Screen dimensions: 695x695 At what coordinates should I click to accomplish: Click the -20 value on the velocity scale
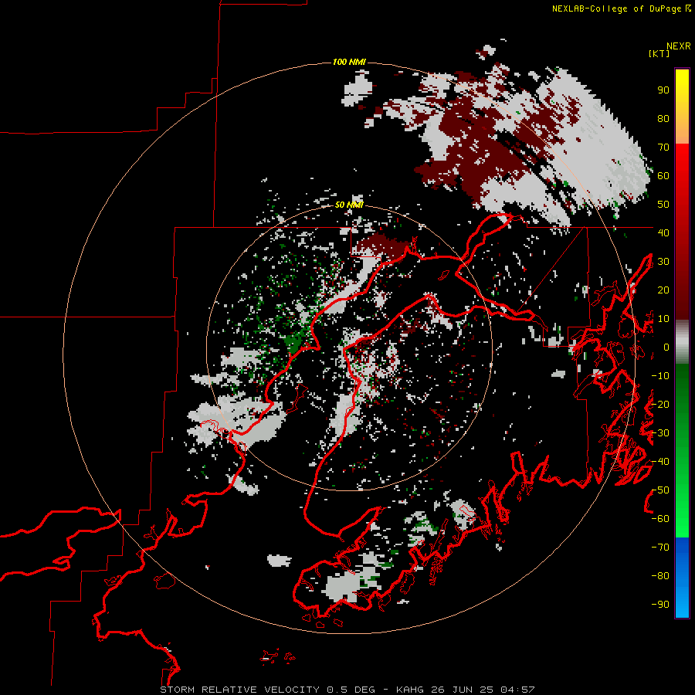pyautogui.click(x=660, y=404)
